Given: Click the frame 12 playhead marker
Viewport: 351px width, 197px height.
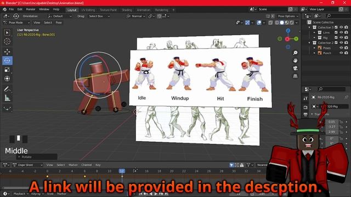Looking at the screenshot, I should point(122,171).
